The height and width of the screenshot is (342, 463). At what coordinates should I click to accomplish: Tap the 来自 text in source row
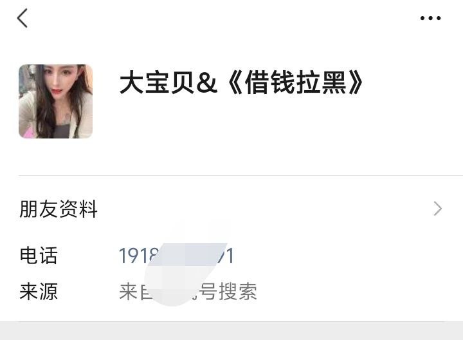pyautogui.click(x=136, y=291)
